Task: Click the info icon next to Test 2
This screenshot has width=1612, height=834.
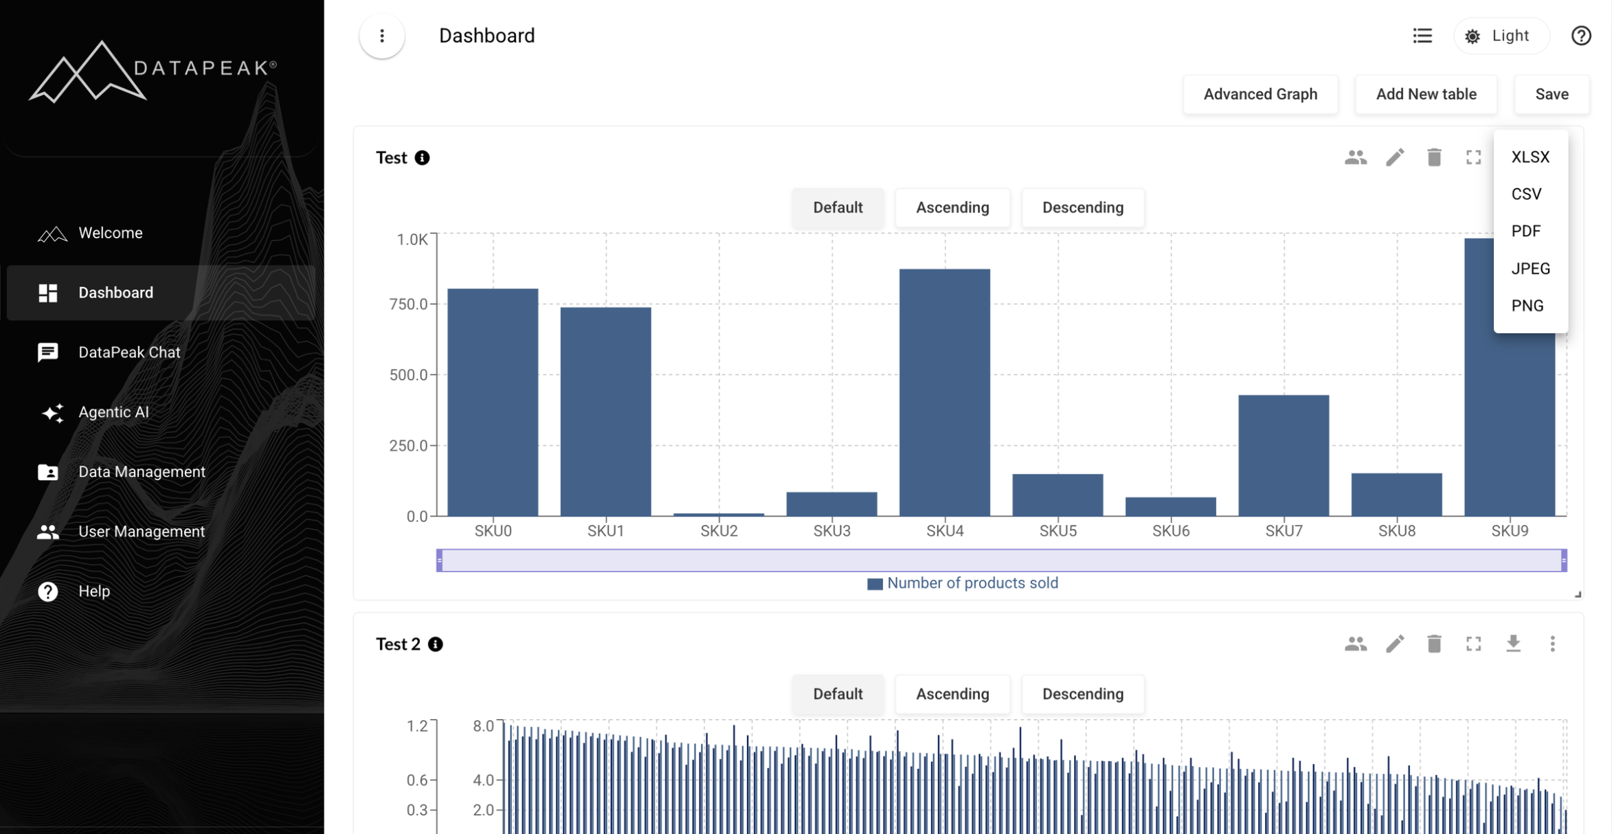Action: click(x=436, y=644)
